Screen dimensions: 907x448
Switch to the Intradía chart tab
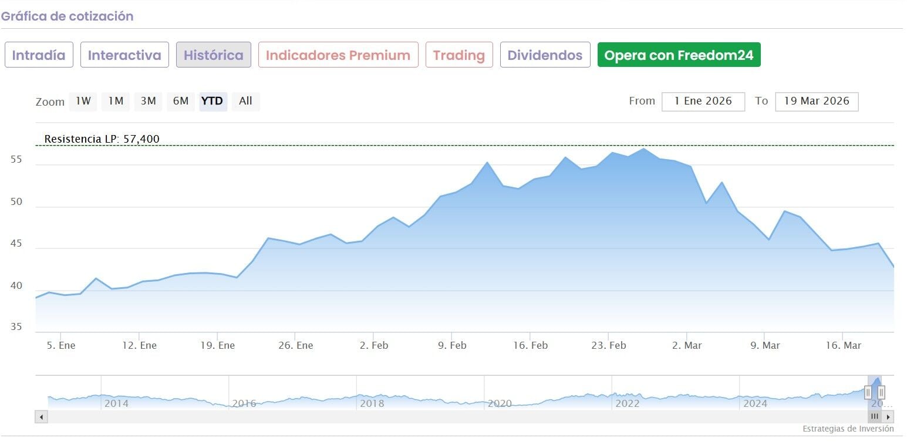(x=39, y=55)
